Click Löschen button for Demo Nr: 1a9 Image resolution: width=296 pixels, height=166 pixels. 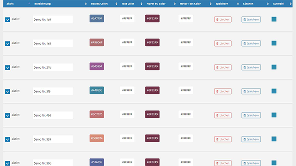tap(223, 19)
